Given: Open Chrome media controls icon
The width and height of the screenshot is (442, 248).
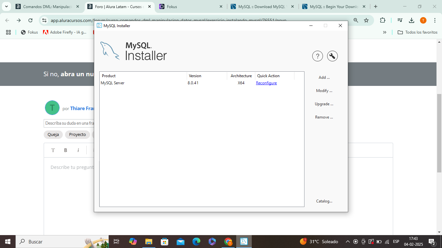Looking at the screenshot, I should [x=400, y=20].
